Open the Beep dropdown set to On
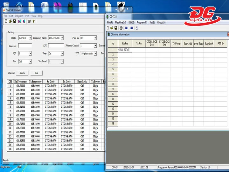229x172 pixels. [x=62, y=54]
